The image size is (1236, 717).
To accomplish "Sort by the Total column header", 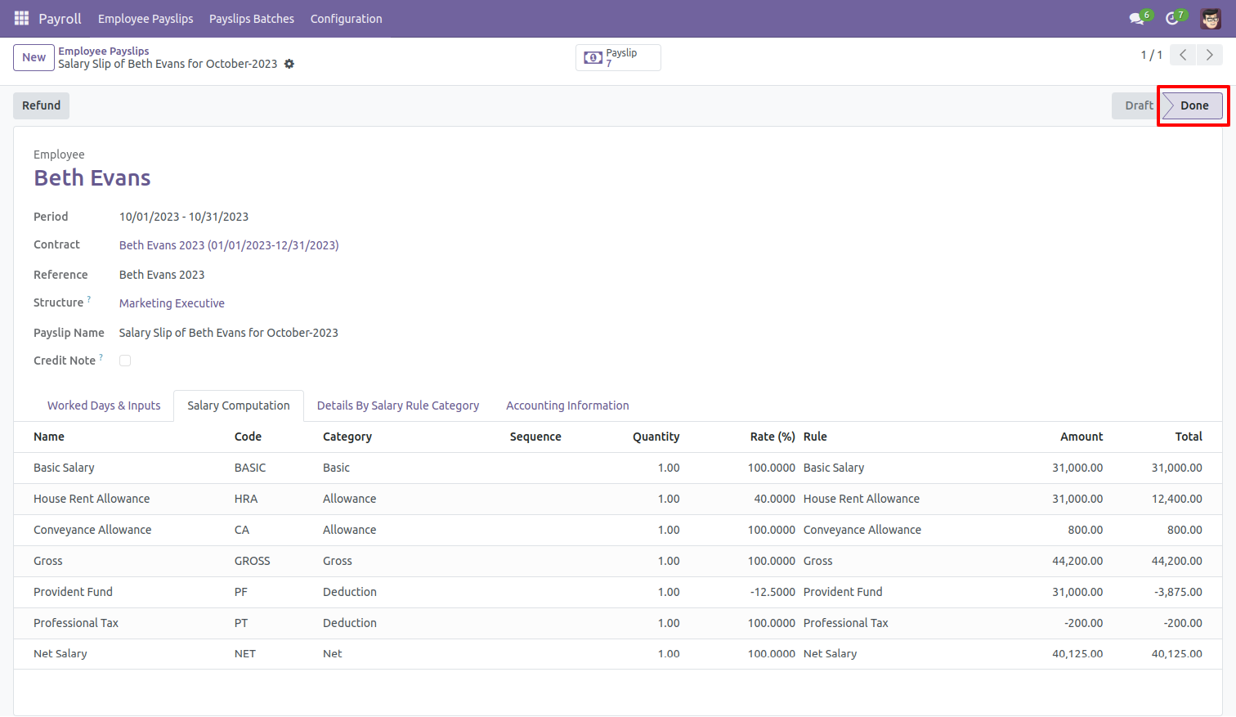I will pyautogui.click(x=1189, y=437).
